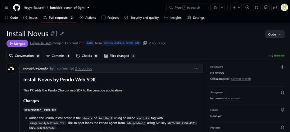Viewport: 290px width, 132px height.
Task: Open the comment three-dot options menu
Action: 196,69
